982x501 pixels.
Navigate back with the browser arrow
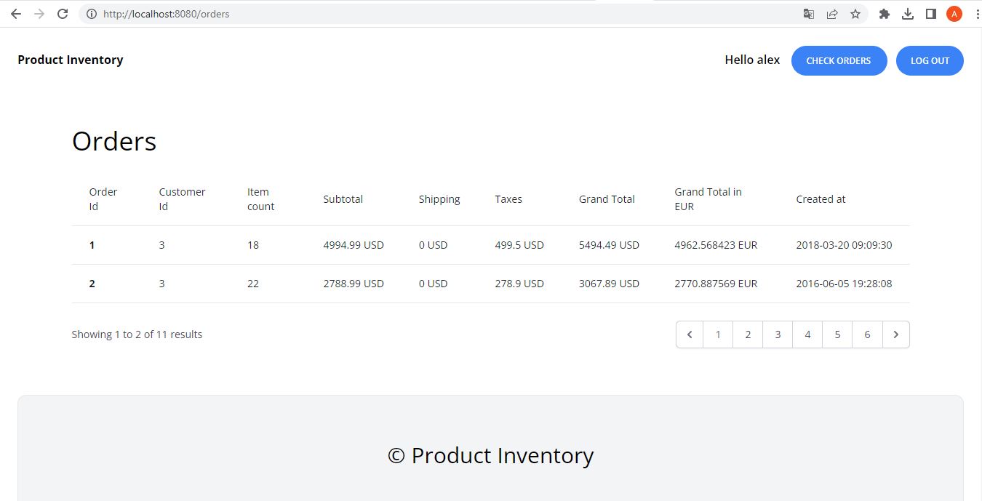(15, 13)
